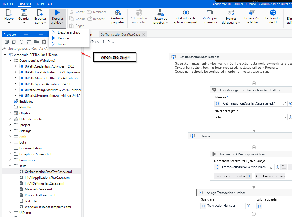Add activity via plus above Log Message
The image size is (292, 217).
tap(254, 83)
